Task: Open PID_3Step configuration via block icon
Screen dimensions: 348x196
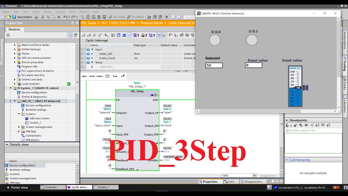Action: (x=152, y=95)
